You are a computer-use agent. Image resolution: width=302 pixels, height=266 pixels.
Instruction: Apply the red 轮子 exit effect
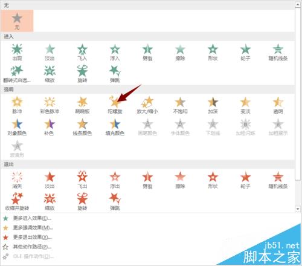click(245, 180)
